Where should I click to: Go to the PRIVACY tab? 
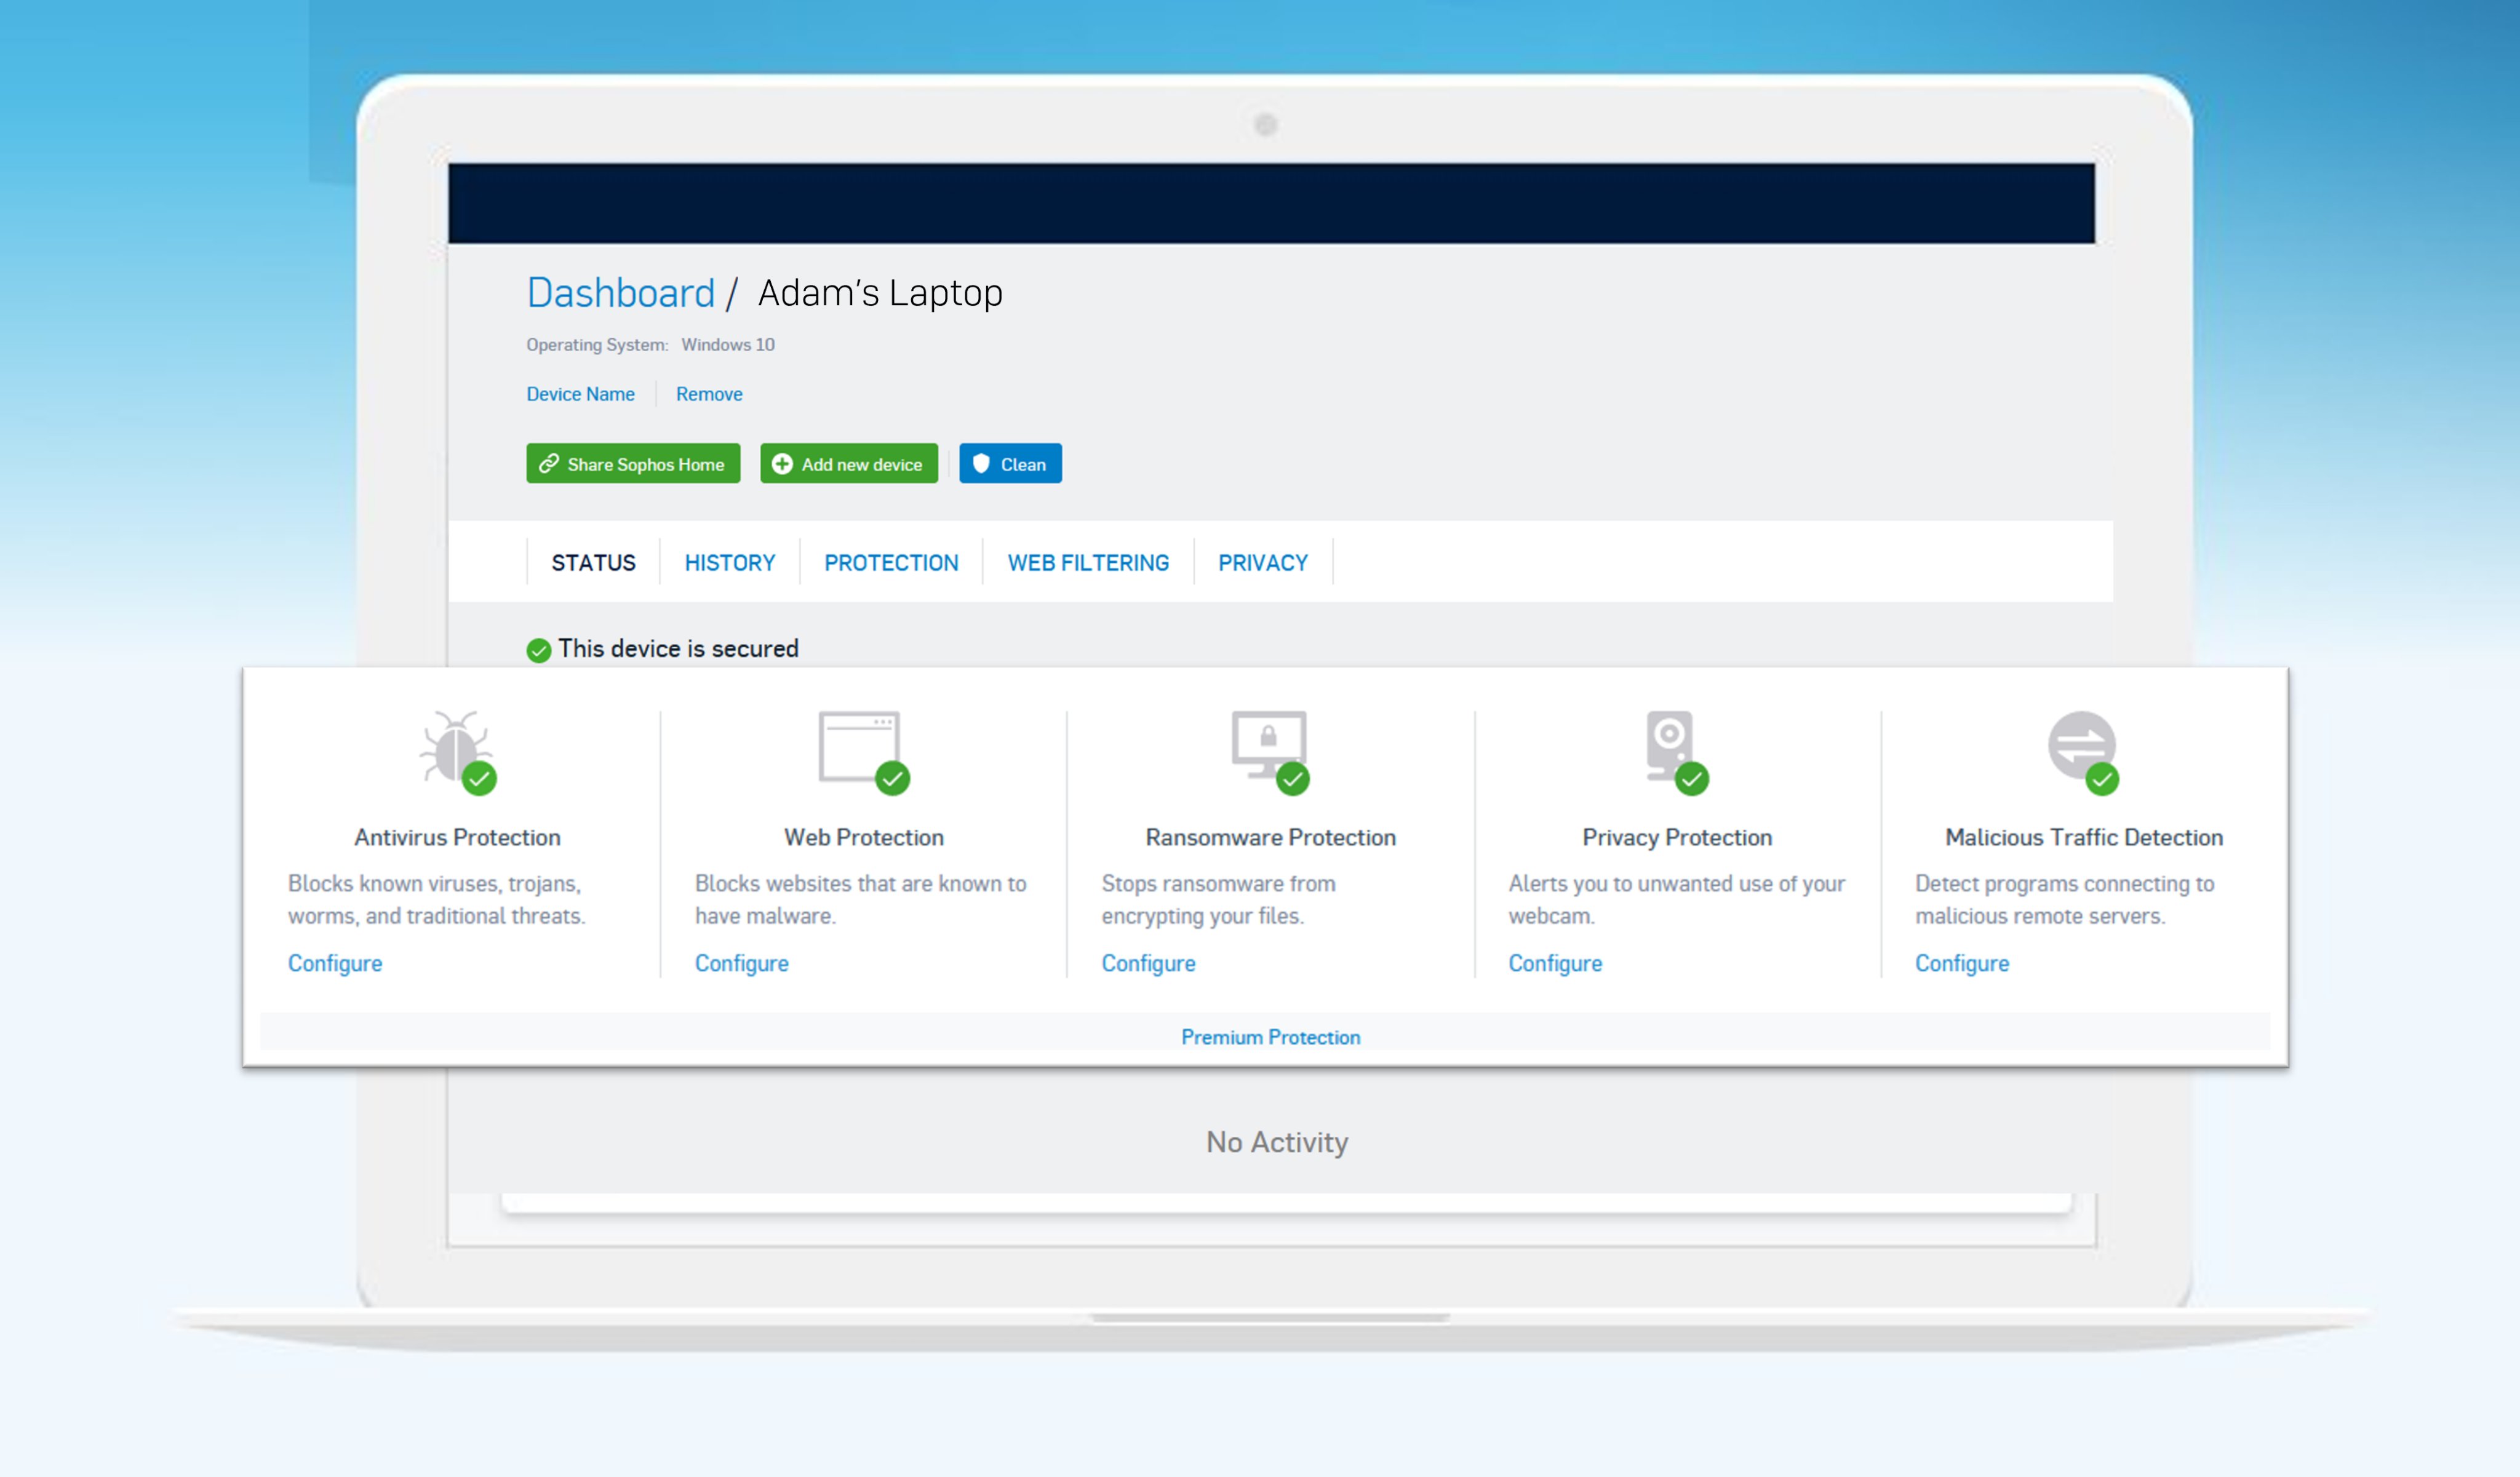click(1263, 563)
